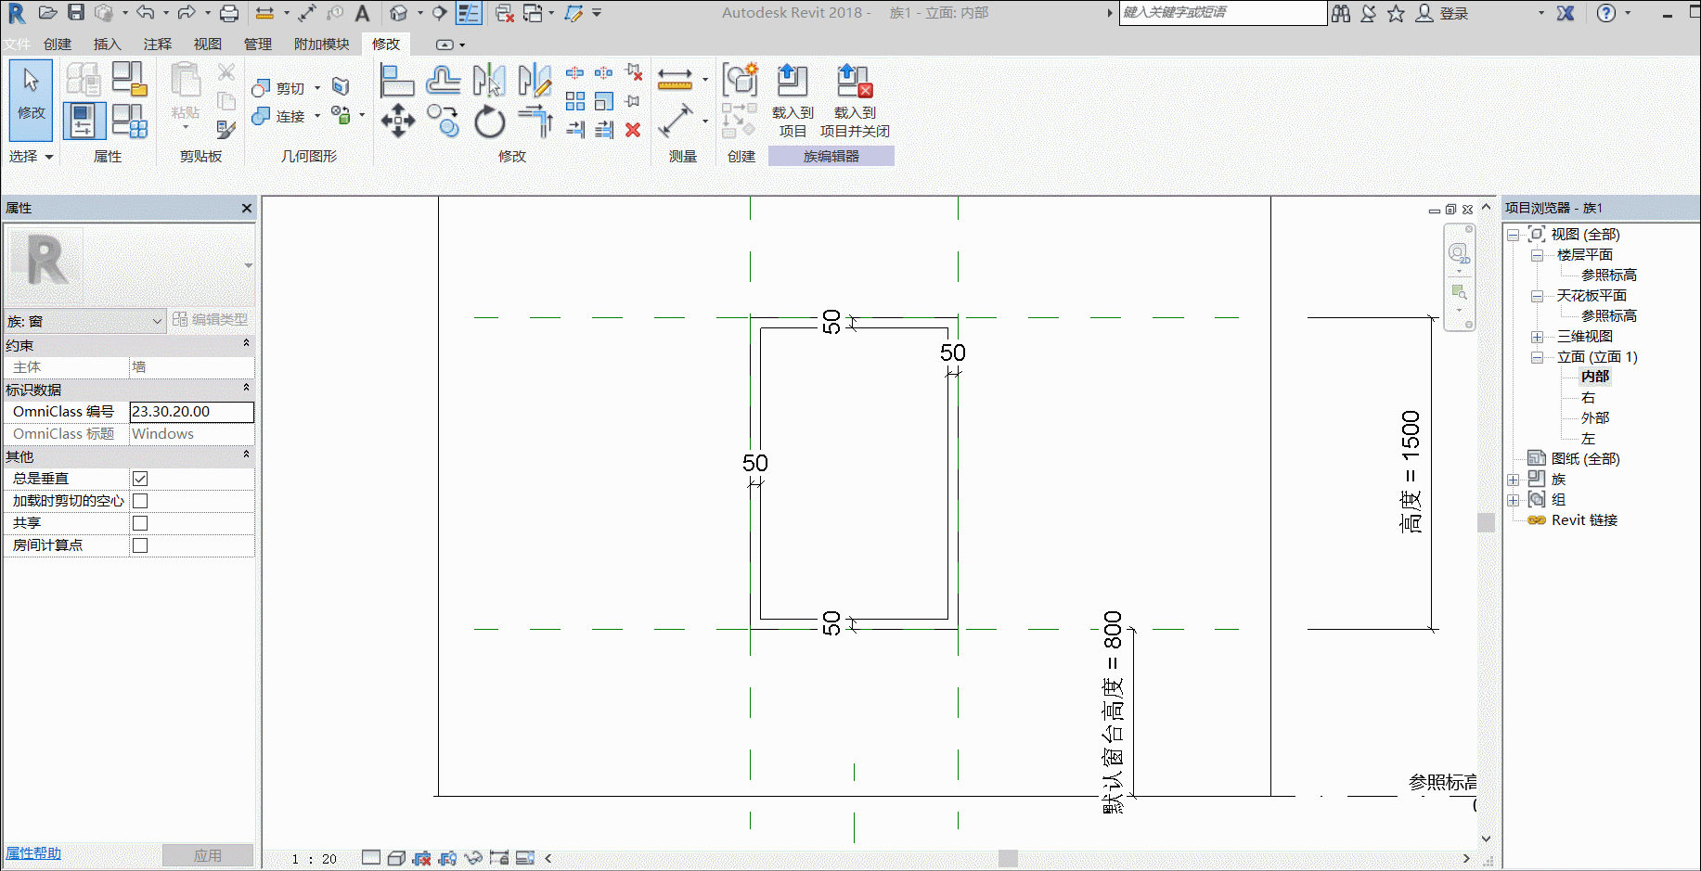The image size is (1701, 871).
Task: Open the 插入 ribbon tab
Action: pyautogui.click(x=107, y=44)
